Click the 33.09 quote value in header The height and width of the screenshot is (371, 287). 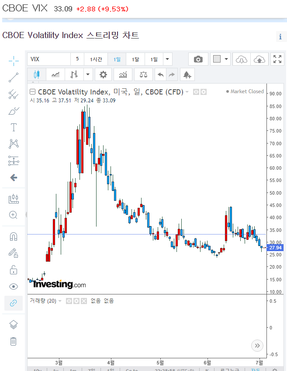click(x=63, y=9)
